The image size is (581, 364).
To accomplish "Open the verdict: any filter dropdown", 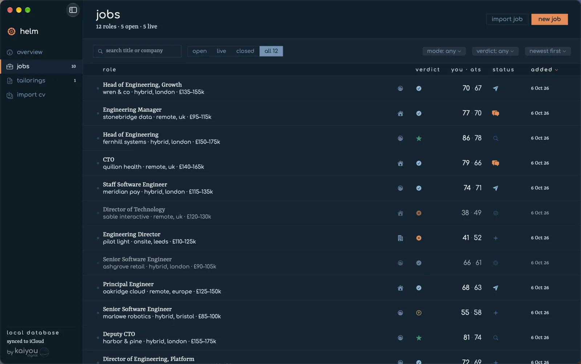I will click(x=495, y=51).
